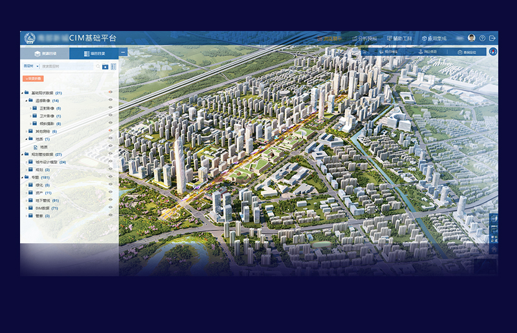Toggle visibility eye for 其他测绘 layer

pyautogui.click(x=111, y=131)
